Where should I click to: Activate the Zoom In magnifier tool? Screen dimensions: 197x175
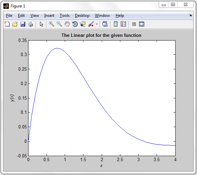click(52, 24)
